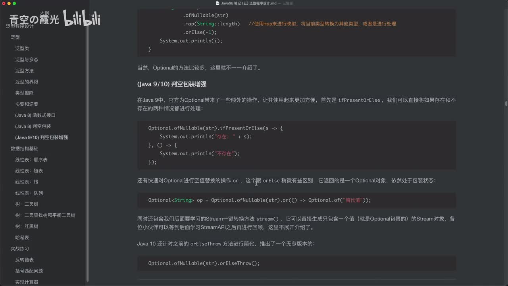The width and height of the screenshot is (508, 286).
Task: Jump to 泛型的界限 section
Action: (27, 82)
